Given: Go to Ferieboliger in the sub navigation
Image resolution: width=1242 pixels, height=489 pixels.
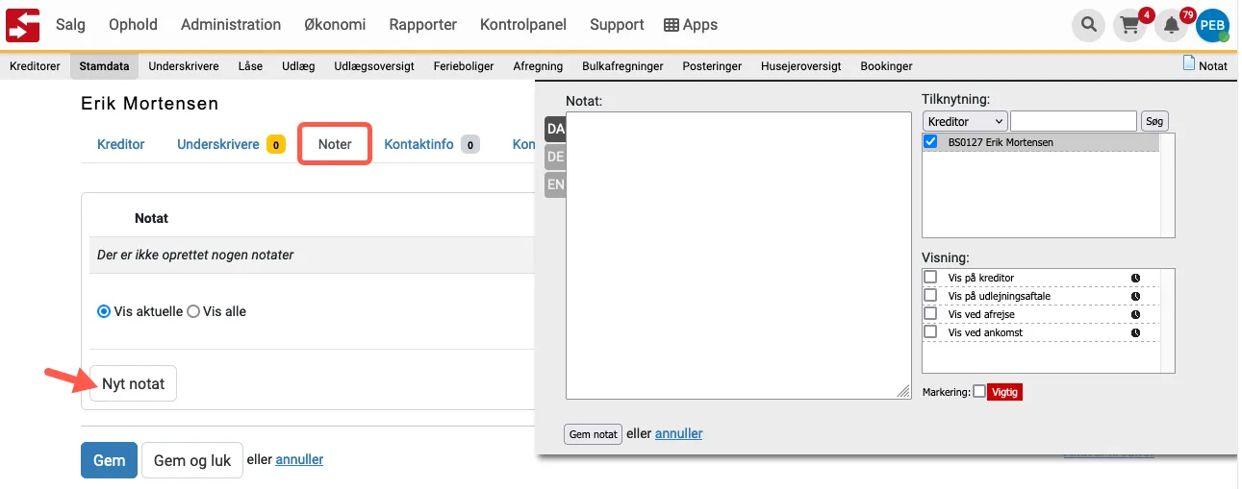Looking at the screenshot, I should 463,66.
